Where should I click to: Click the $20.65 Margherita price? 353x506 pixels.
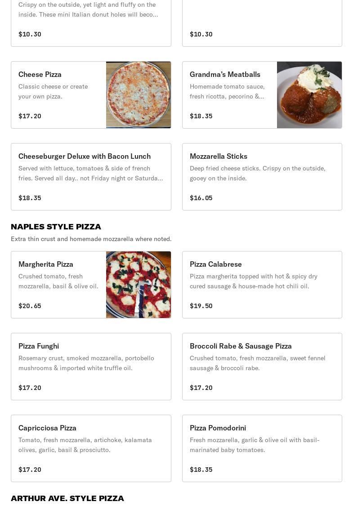click(x=30, y=306)
